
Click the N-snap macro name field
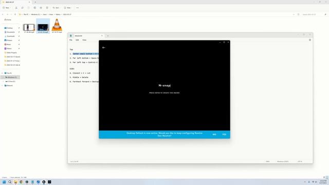[x=164, y=85]
